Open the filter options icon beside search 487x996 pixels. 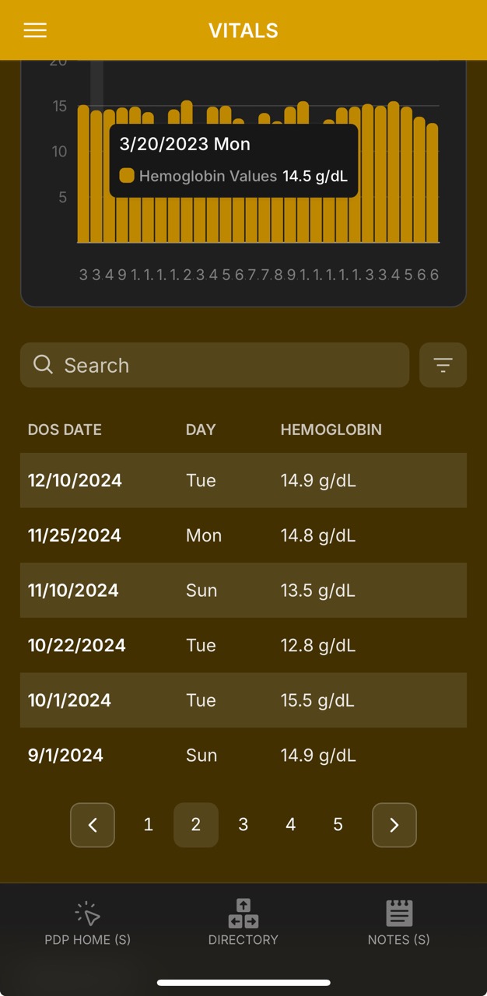[x=443, y=365]
